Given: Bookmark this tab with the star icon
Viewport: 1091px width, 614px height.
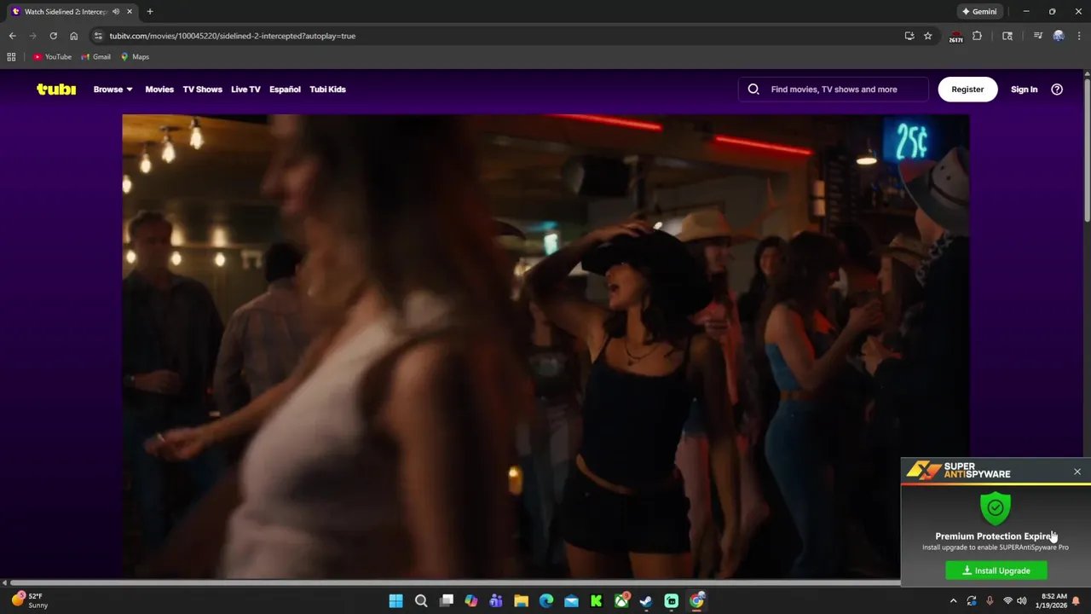Looking at the screenshot, I should pos(928,36).
